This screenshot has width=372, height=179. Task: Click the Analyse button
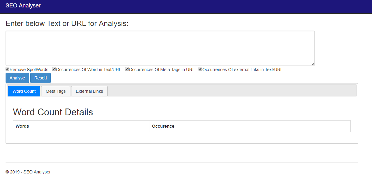pos(17,78)
